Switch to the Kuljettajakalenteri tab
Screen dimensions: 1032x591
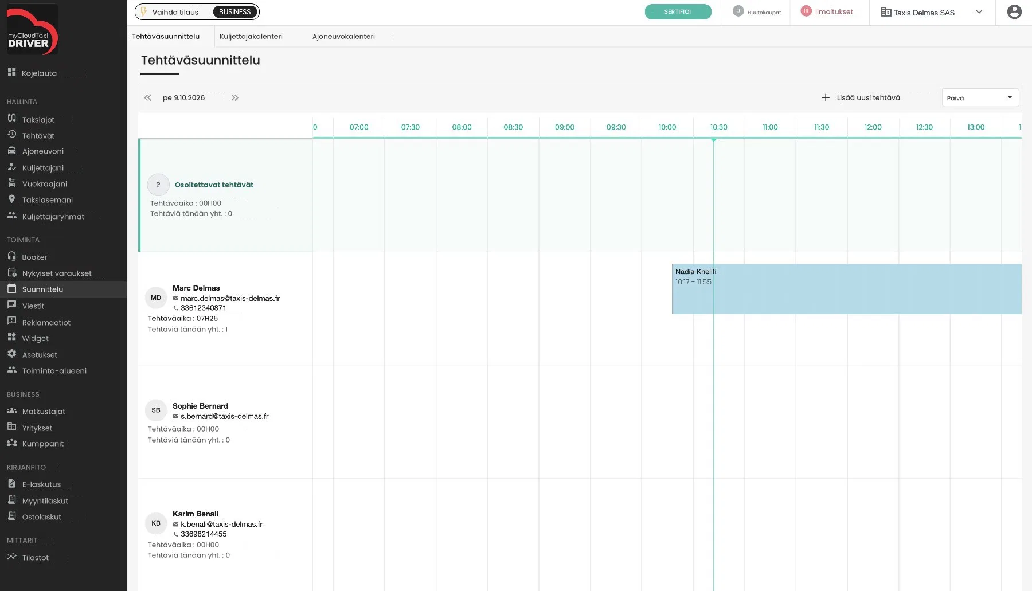click(x=251, y=36)
